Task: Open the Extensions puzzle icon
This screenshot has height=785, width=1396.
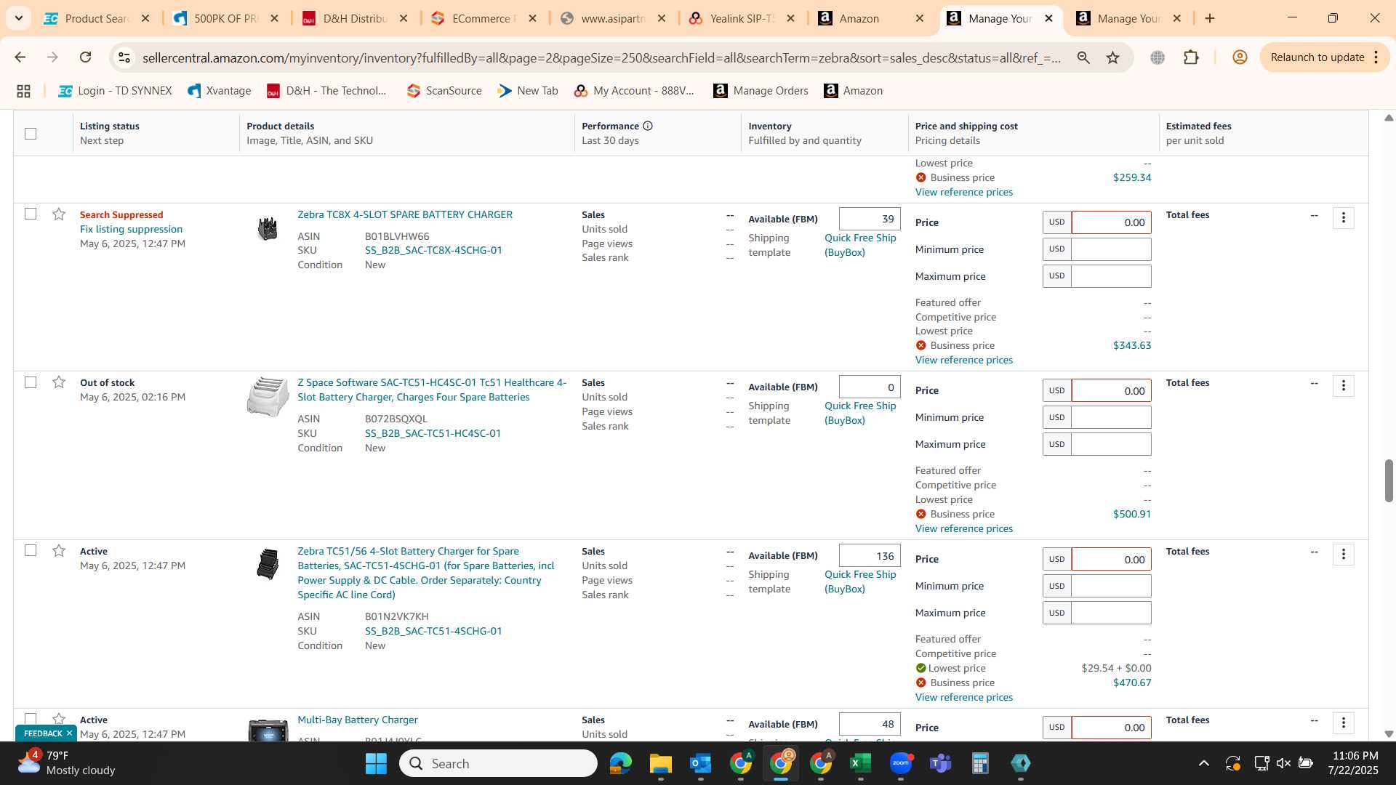Action: (1191, 57)
